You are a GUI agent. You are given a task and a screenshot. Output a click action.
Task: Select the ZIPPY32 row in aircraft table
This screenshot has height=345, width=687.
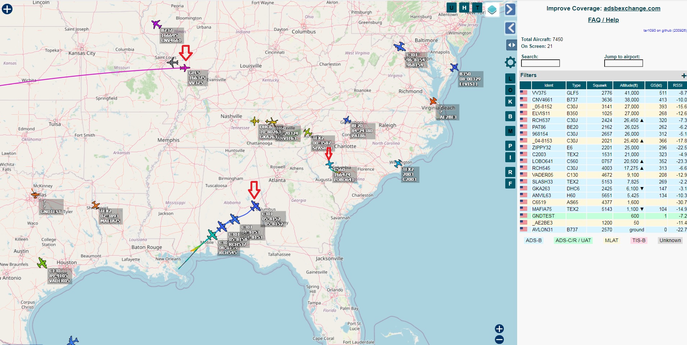(x=603, y=147)
